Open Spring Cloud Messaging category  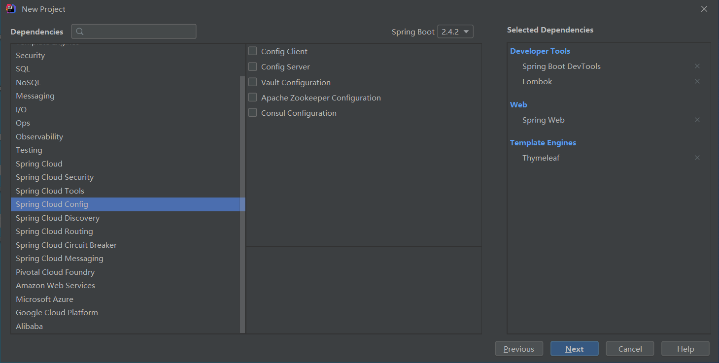[125, 259]
